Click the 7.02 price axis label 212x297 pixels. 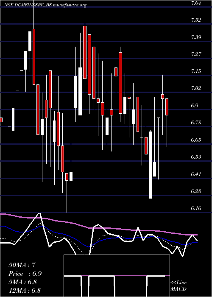[x=196, y=88]
